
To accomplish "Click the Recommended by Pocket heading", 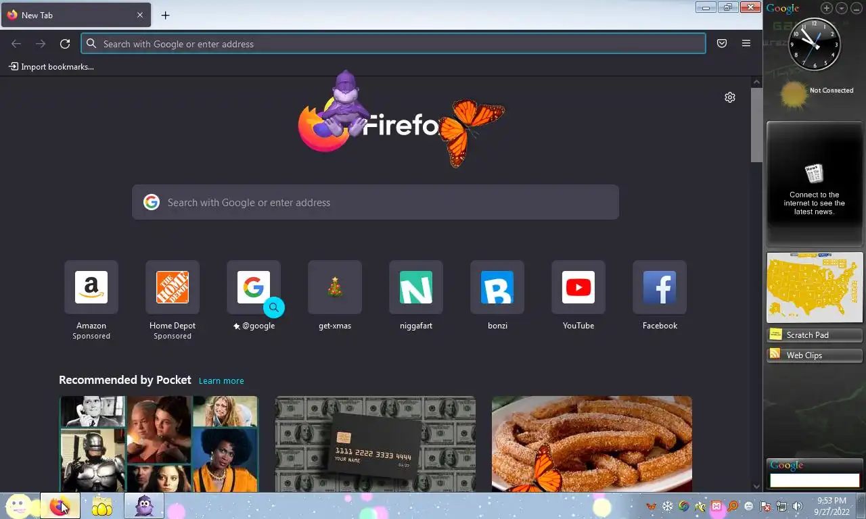I will point(125,380).
